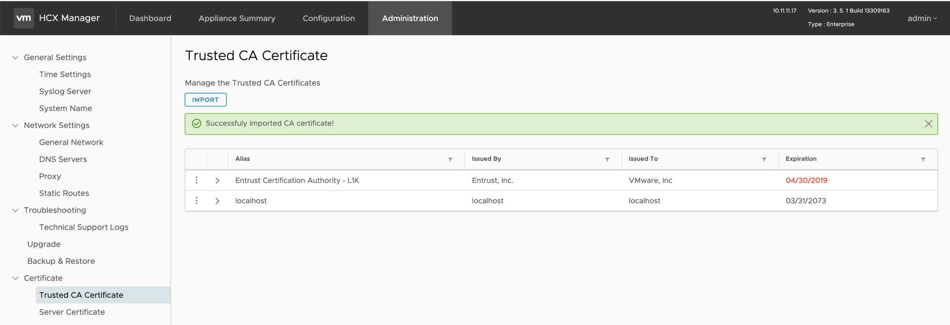Filter the Issued To column
This screenshot has width=950, height=325.
(764, 159)
